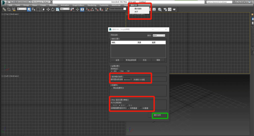Choose the 1:1 photon ratio option
This screenshot has height=136, width=254.
112,105
